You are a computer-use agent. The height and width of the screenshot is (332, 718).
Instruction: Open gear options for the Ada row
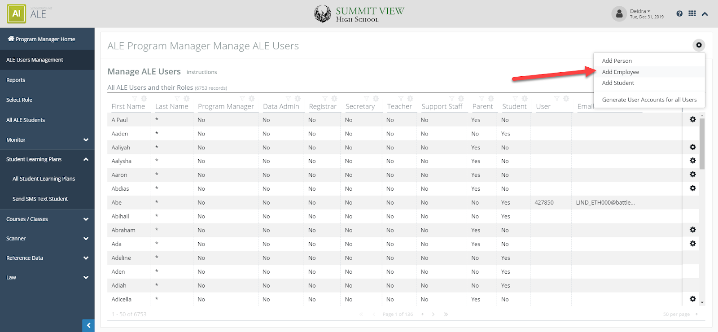tap(693, 244)
